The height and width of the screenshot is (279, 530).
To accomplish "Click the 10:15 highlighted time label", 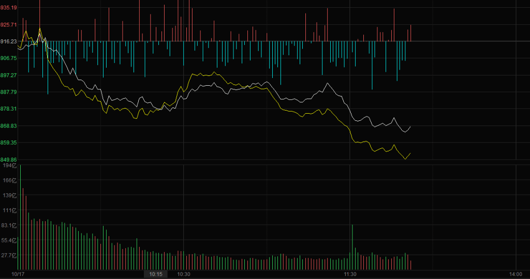I will pos(156,274).
